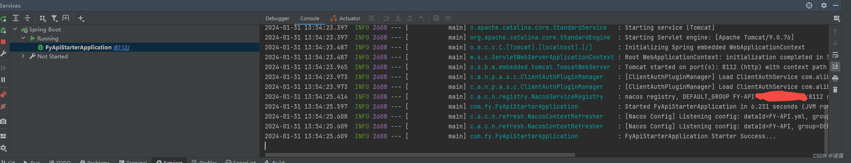Image resolution: width=851 pixels, height=163 pixels.
Task: Open the left sidebar settings gear
Action: [x=3, y=148]
